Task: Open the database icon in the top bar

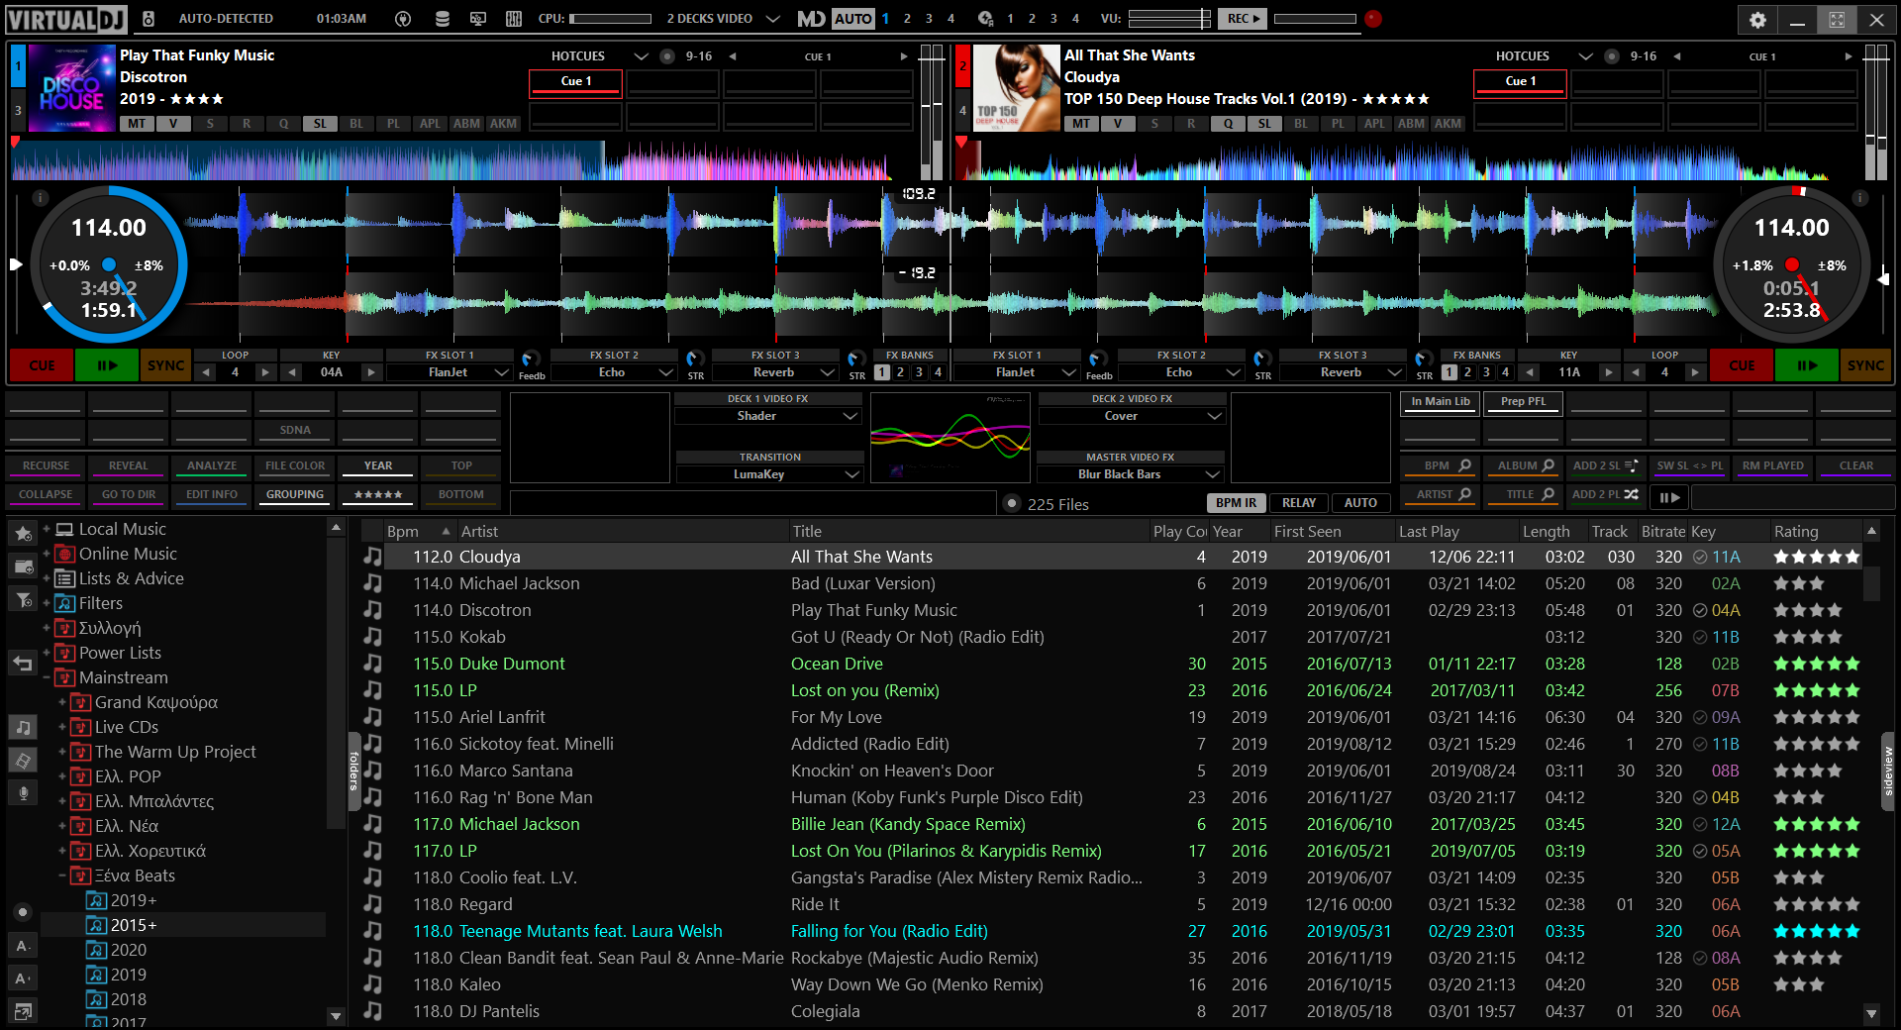Action: point(442,19)
